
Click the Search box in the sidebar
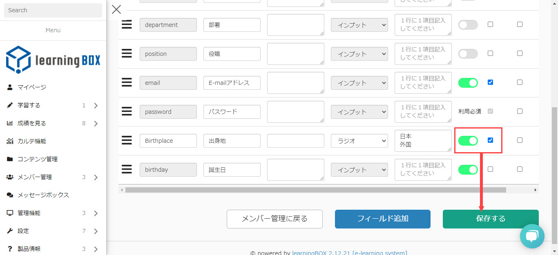(53, 10)
